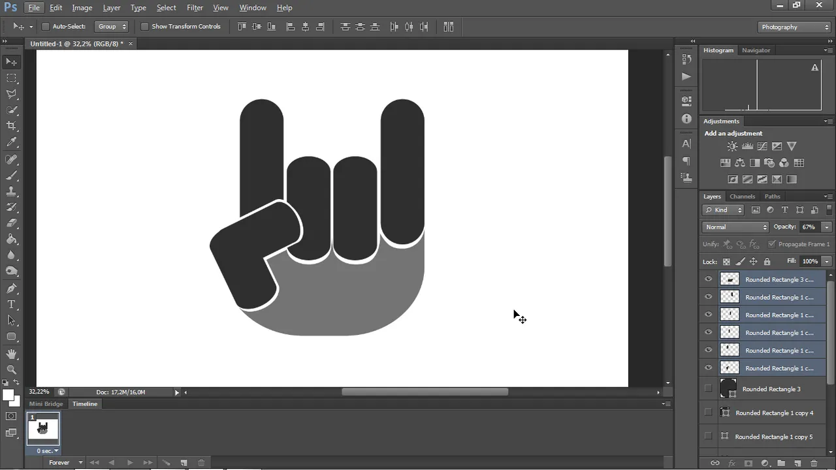Viewport: 836px width, 470px height.
Task: Select the Horizontal Type tool
Action: tap(11, 305)
